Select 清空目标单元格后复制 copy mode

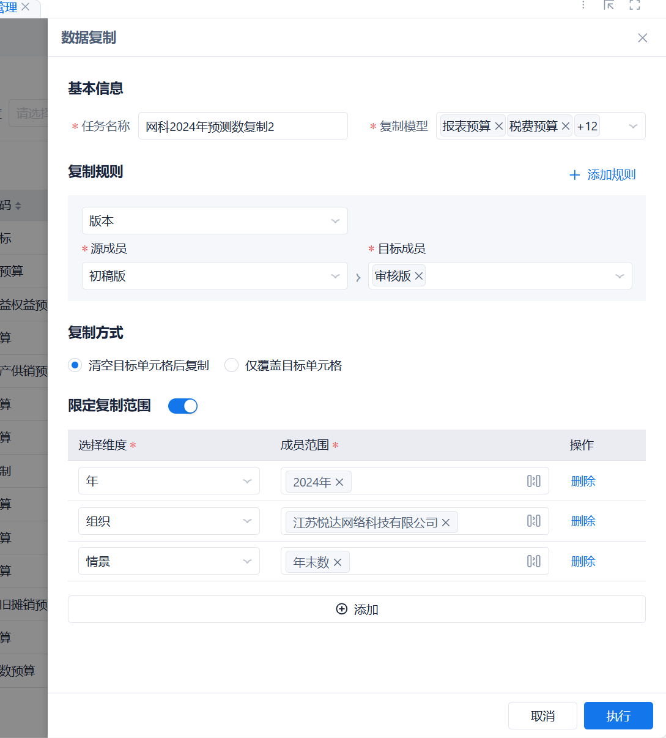point(75,365)
